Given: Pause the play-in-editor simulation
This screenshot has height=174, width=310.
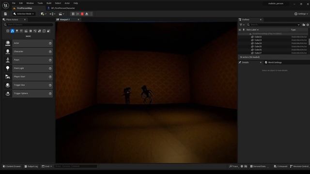Looking at the screenshot, I should pyautogui.click(x=73, y=14).
